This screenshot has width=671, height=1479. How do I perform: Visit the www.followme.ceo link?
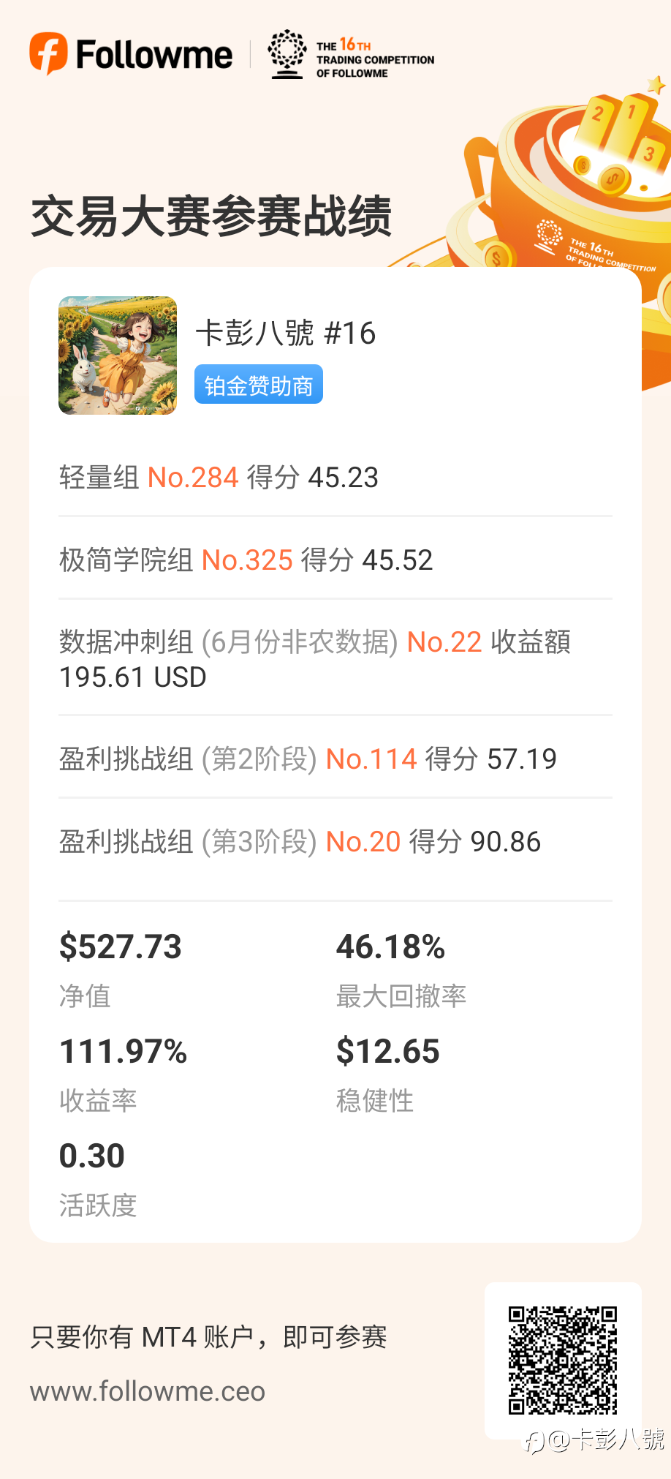(148, 1391)
